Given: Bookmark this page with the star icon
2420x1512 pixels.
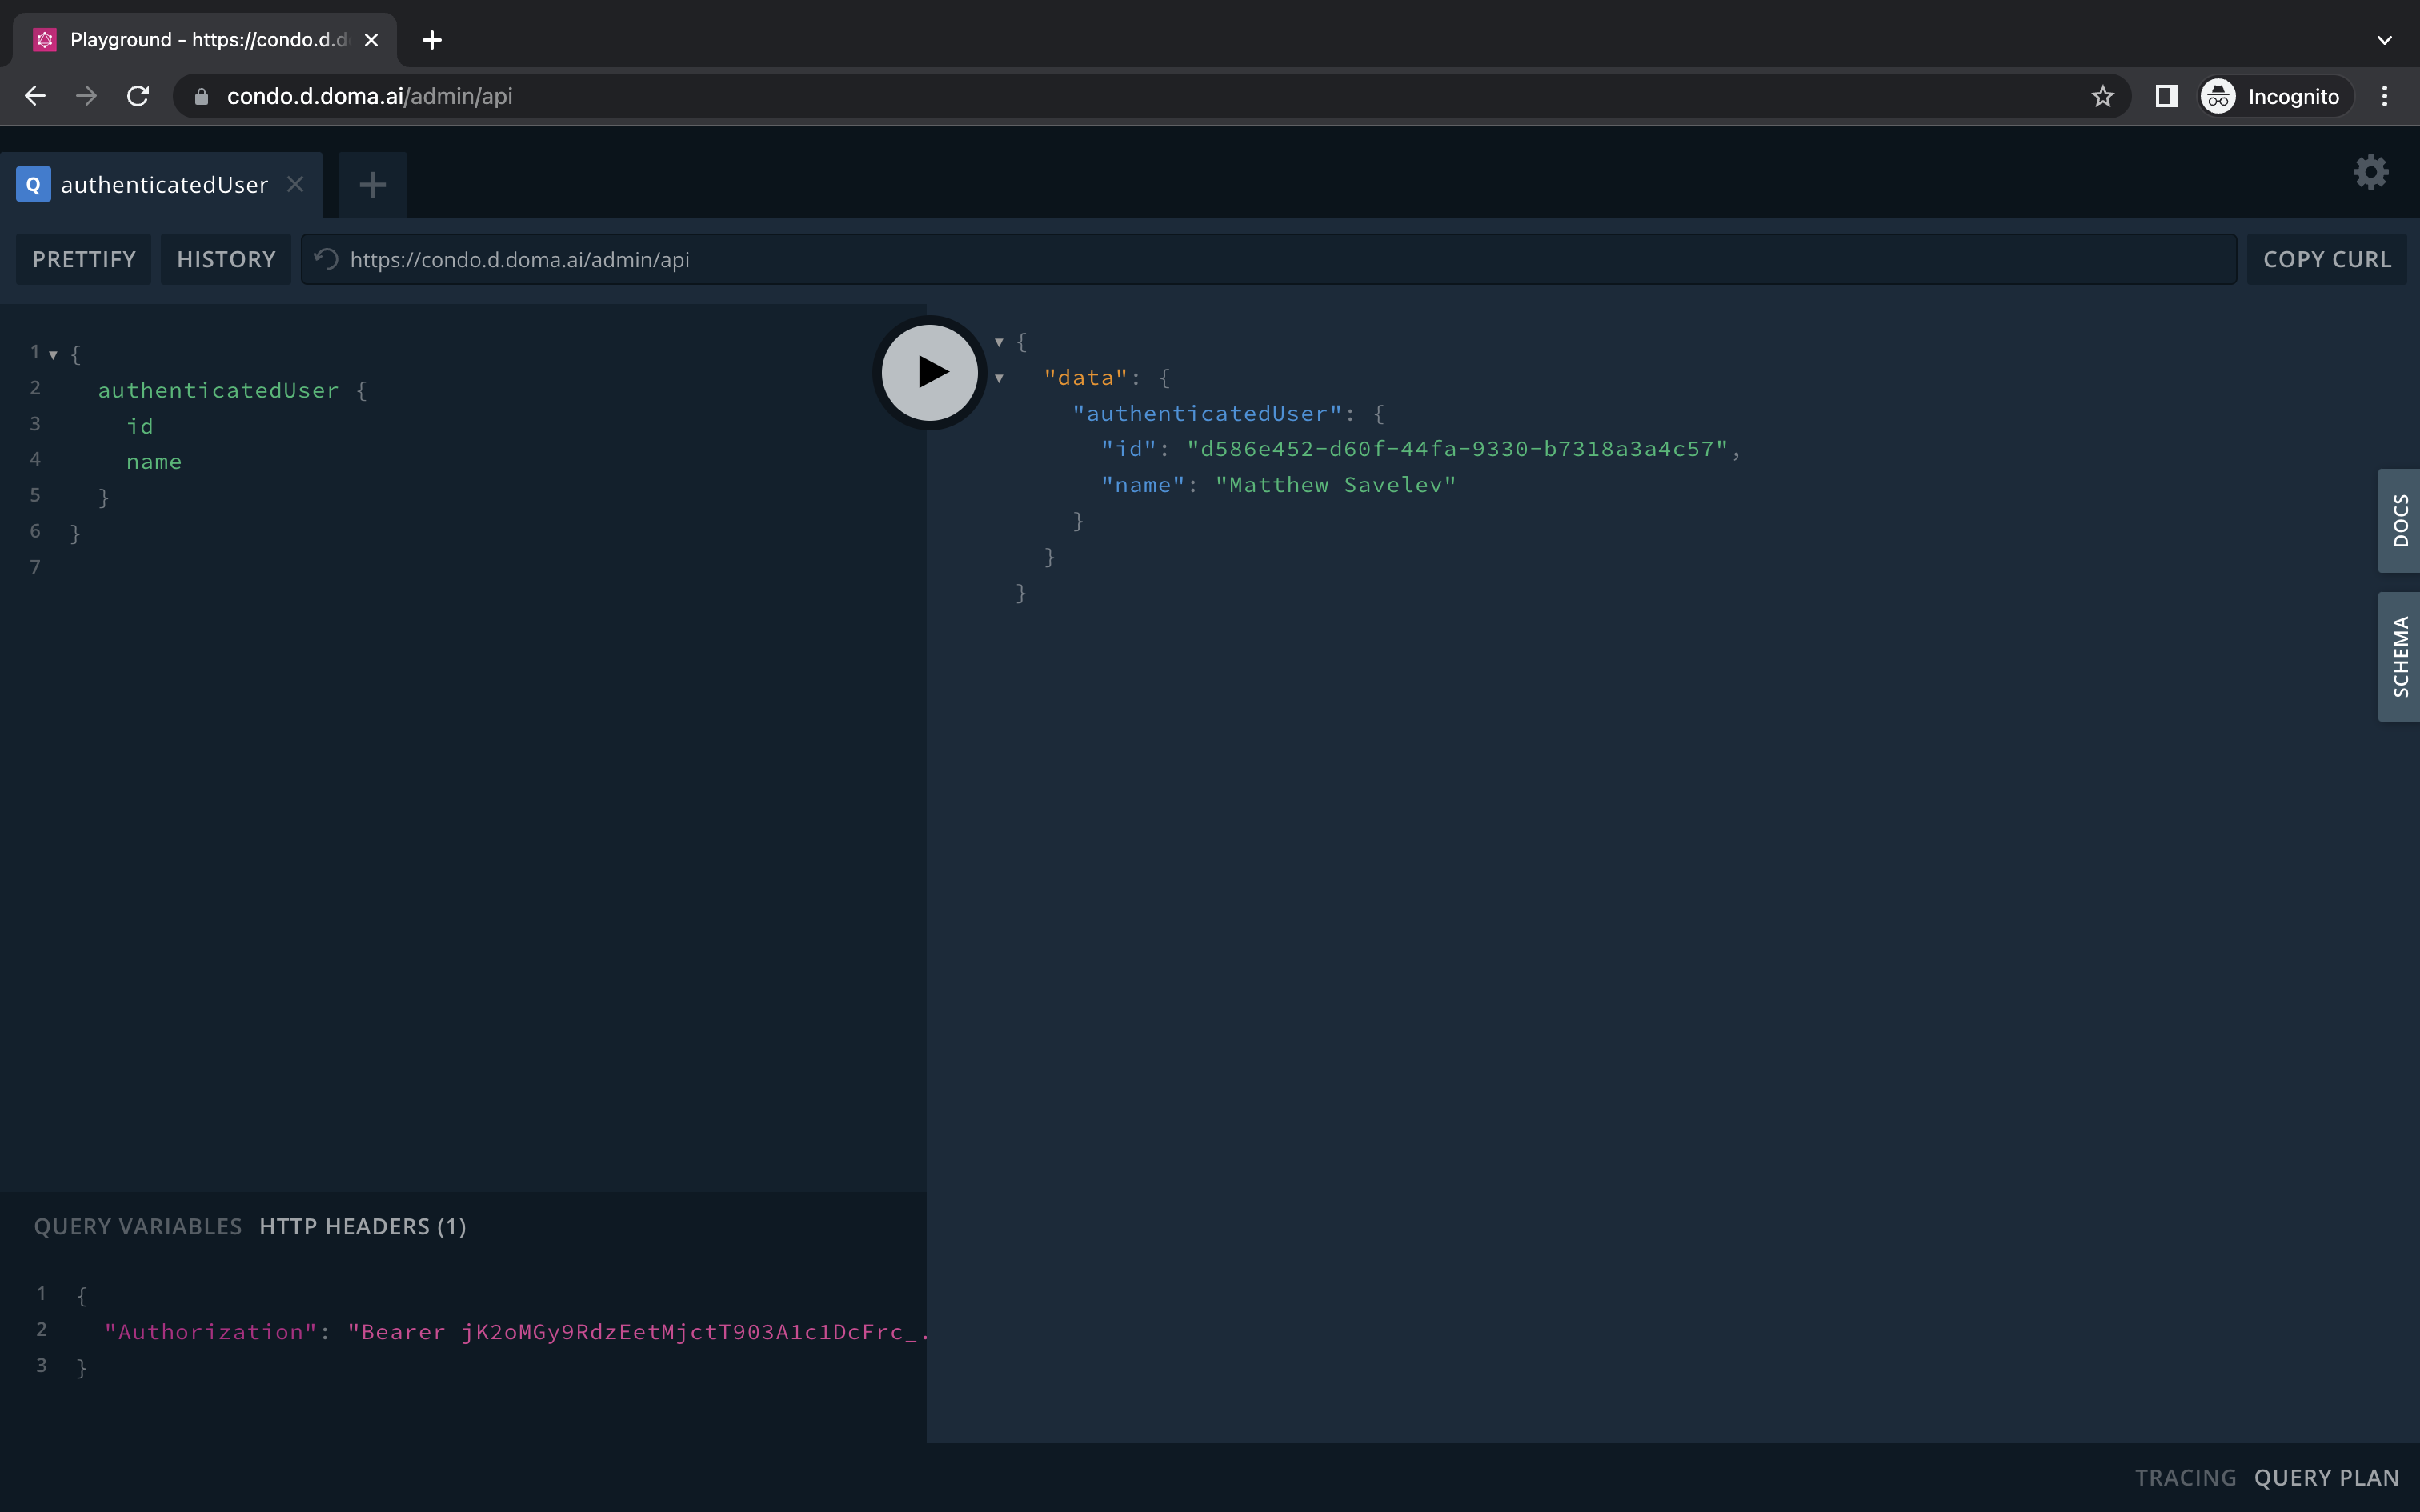Looking at the screenshot, I should (2102, 96).
